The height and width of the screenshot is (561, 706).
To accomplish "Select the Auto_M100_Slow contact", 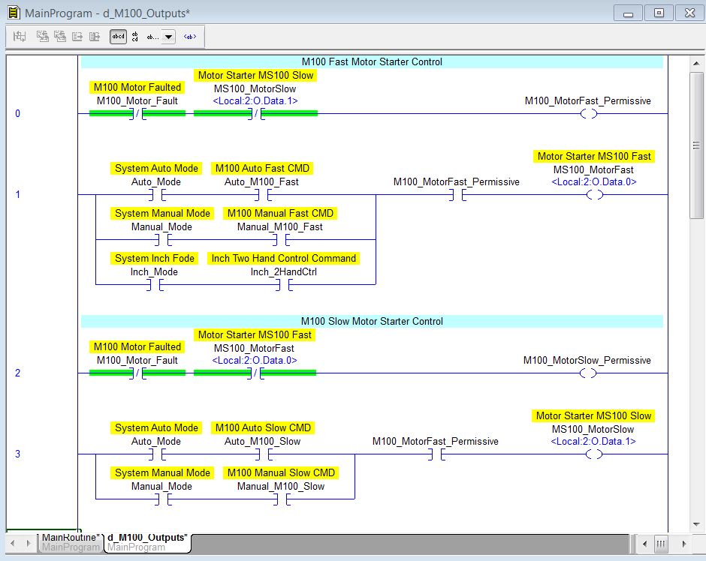I will click(x=263, y=454).
